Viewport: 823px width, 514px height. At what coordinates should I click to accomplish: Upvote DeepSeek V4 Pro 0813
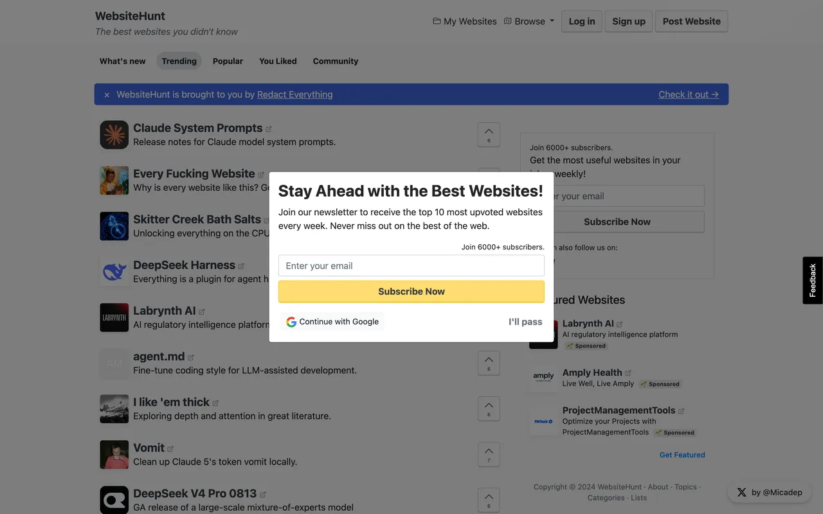coord(489,501)
